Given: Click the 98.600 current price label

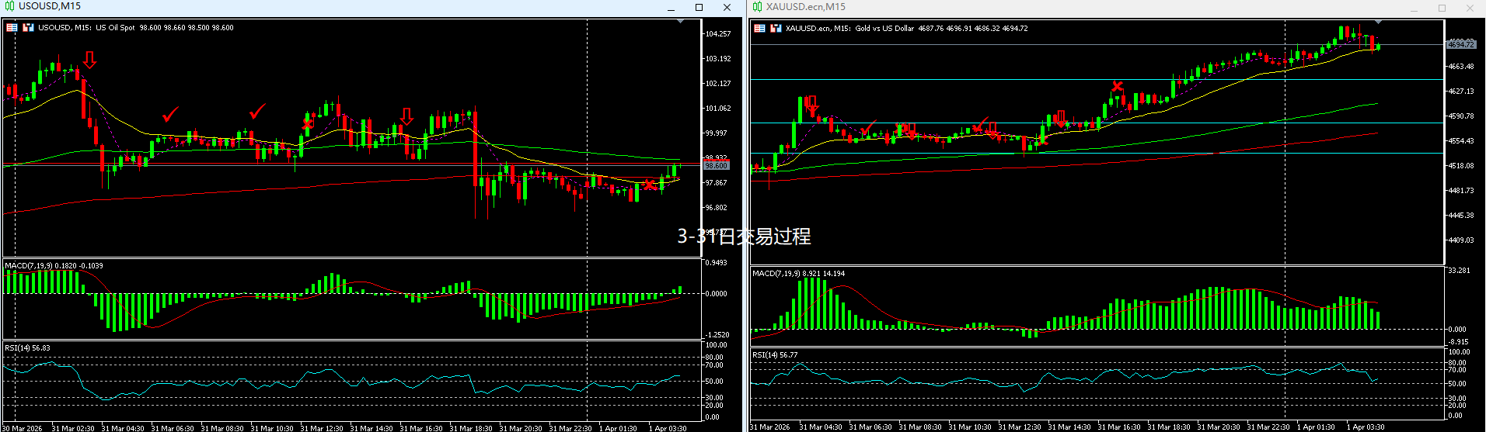Looking at the screenshot, I should 716,165.
